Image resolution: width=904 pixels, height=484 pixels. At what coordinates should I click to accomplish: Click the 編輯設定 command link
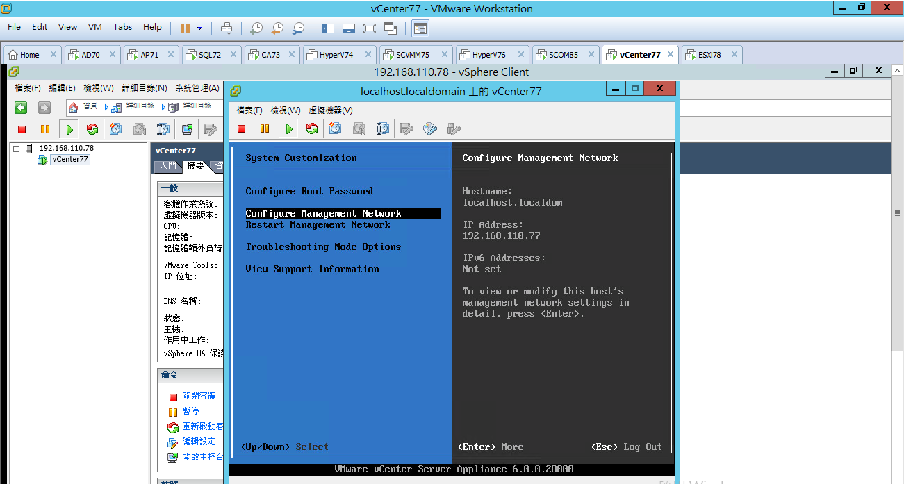pyautogui.click(x=199, y=442)
